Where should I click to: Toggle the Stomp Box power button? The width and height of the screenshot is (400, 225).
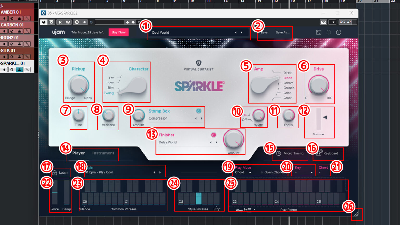pos(199,111)
